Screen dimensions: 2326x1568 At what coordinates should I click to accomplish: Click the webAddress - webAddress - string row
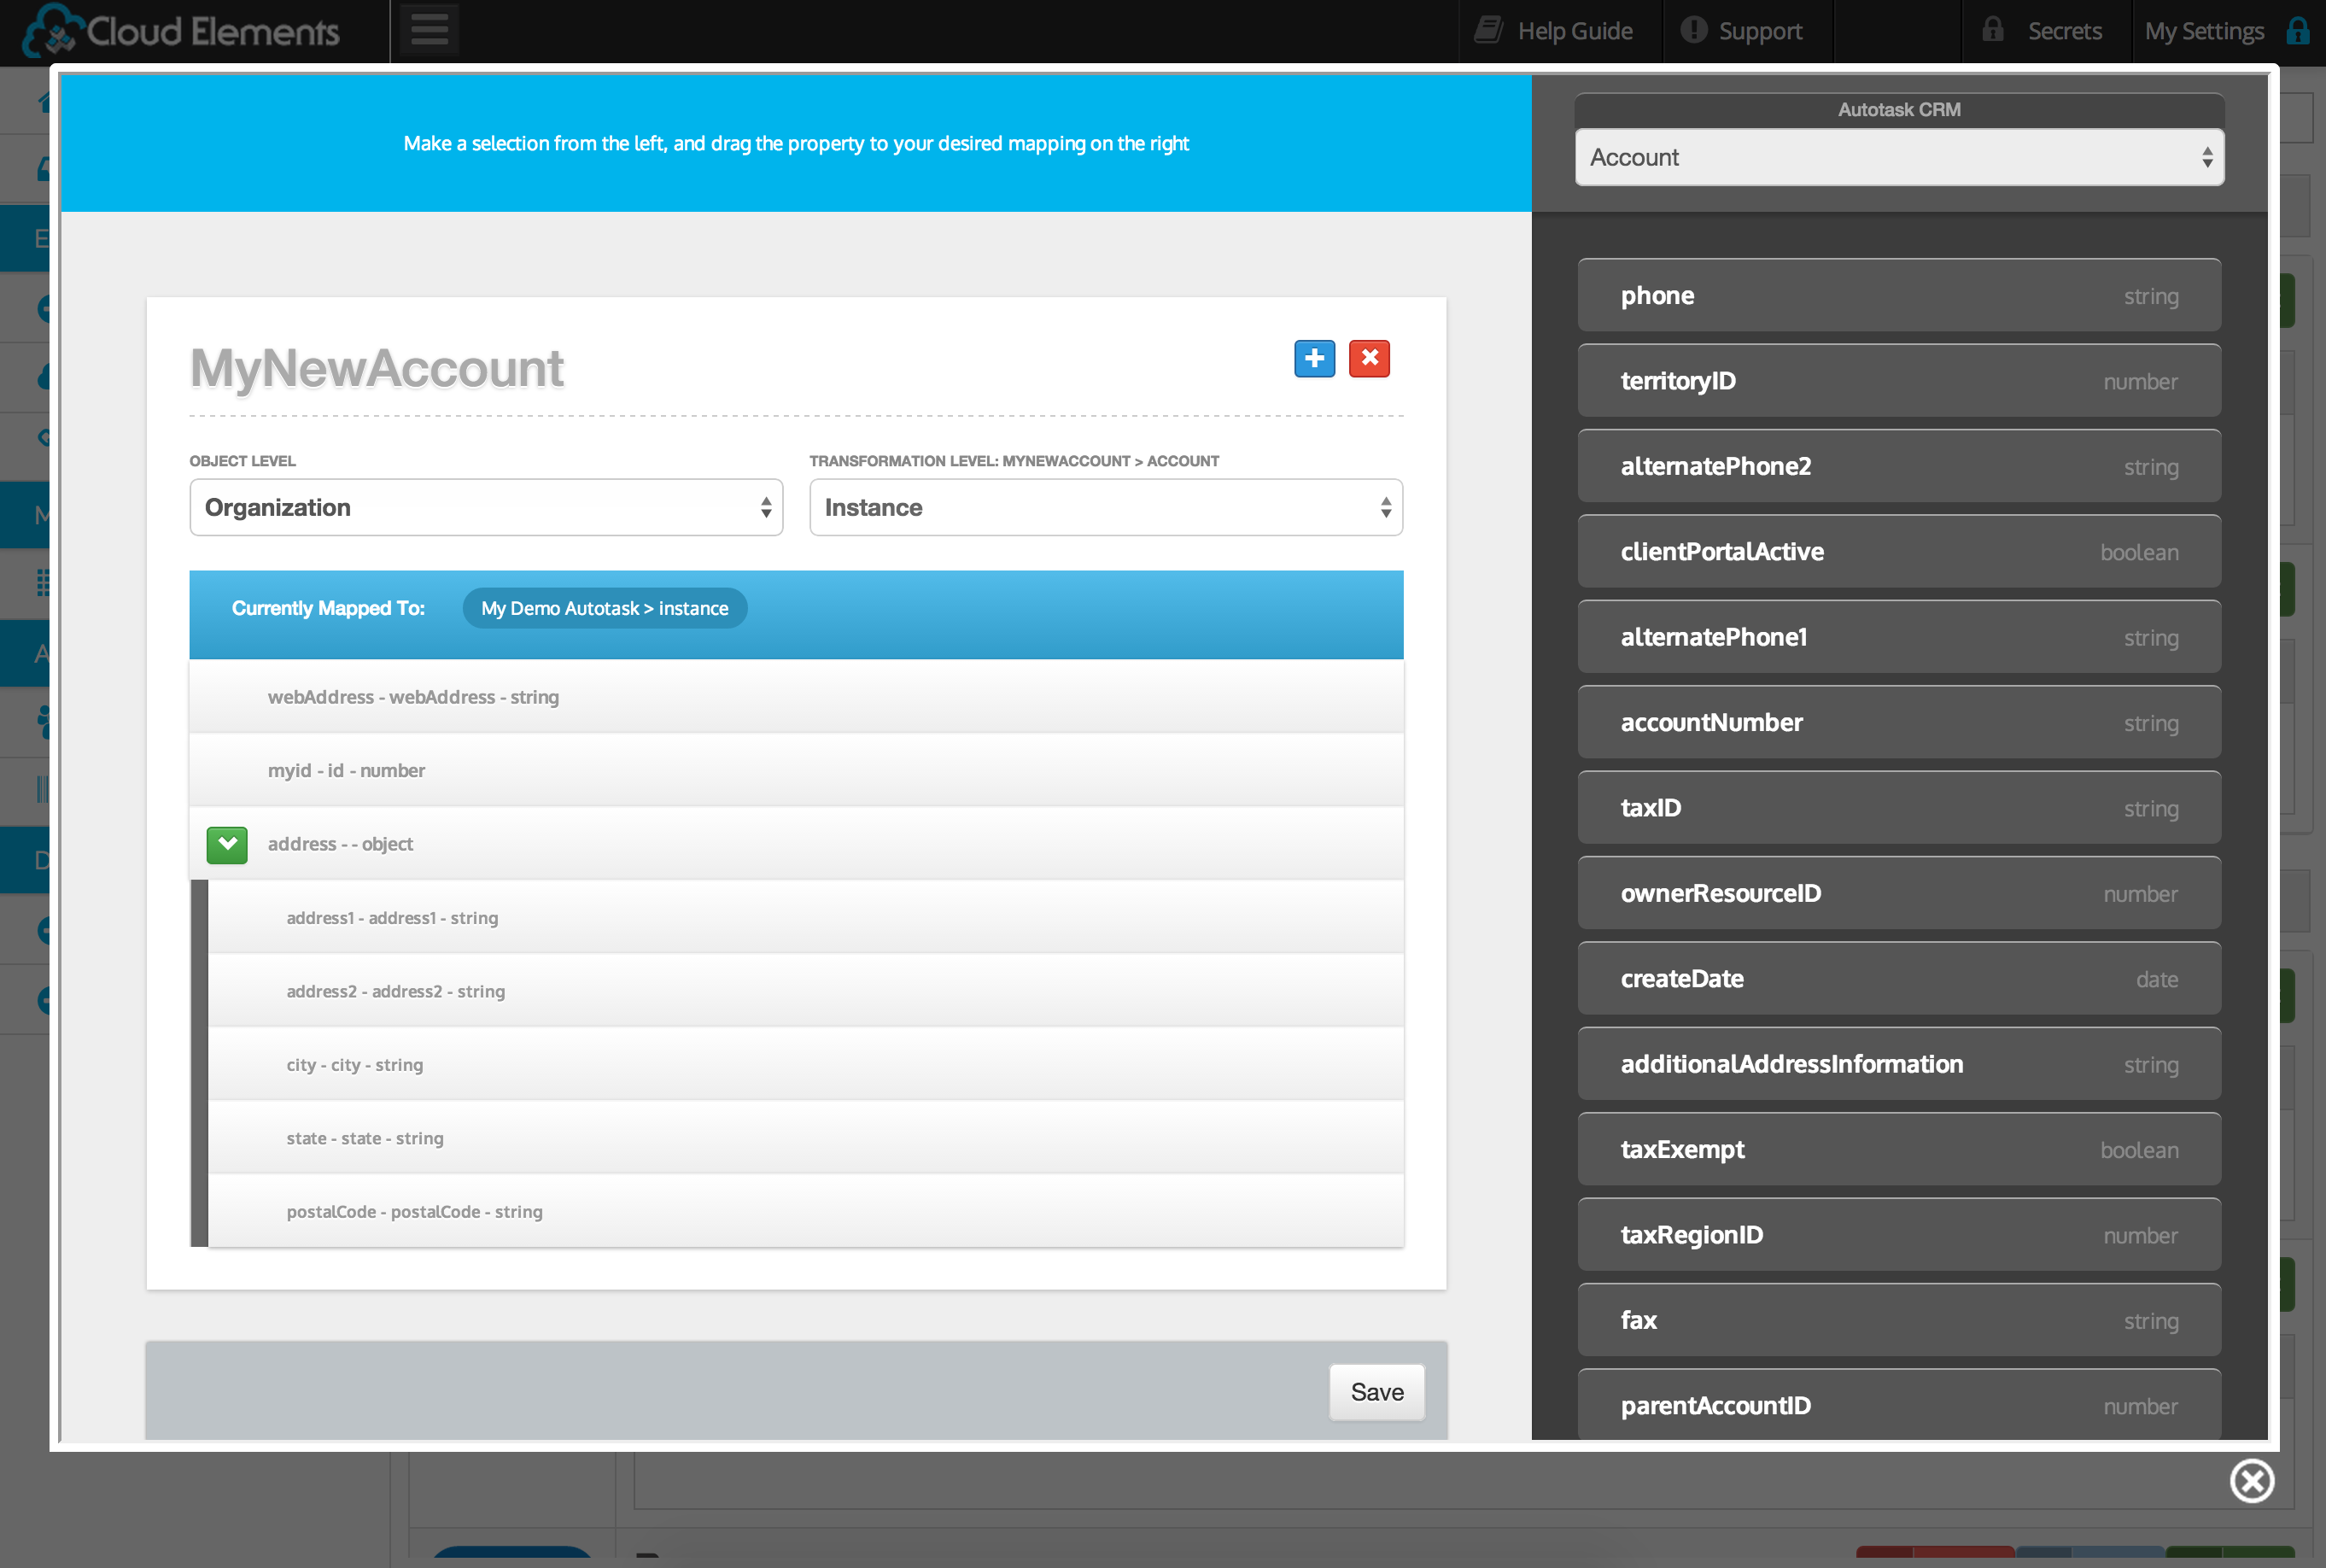796,697
